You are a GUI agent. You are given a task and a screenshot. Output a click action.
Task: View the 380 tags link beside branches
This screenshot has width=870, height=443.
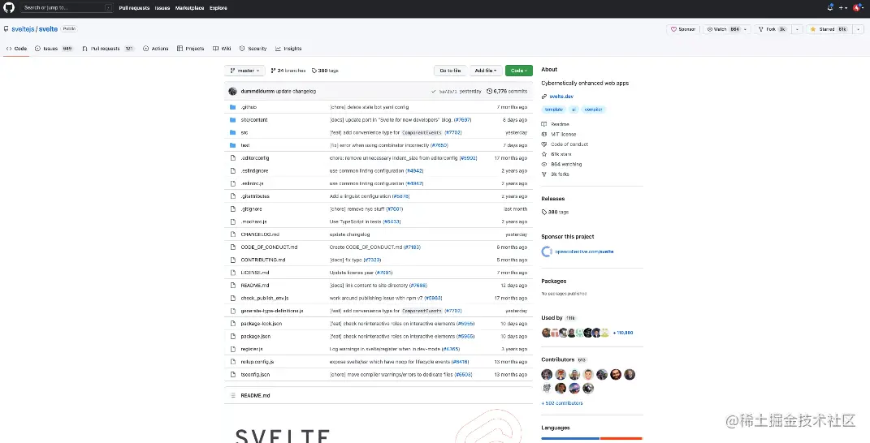coord(325,71)
